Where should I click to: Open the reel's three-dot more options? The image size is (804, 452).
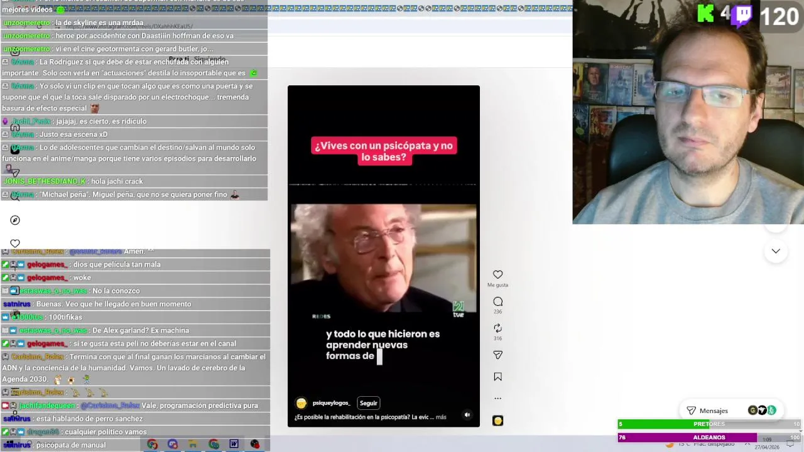pos(497,398)
